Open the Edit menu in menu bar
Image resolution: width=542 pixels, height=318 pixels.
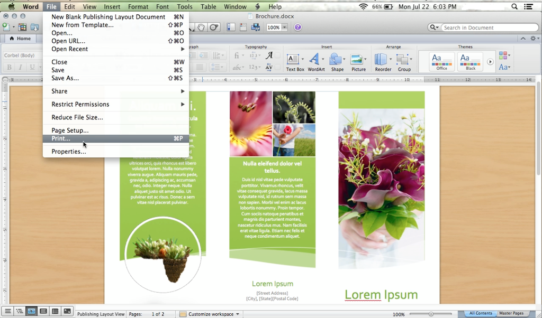[69, 6]
